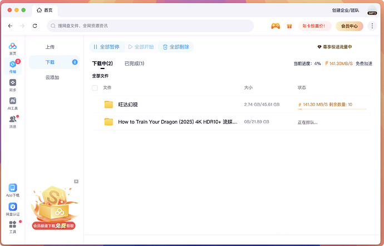Click the 0B/21.89 GB size text

257,121
